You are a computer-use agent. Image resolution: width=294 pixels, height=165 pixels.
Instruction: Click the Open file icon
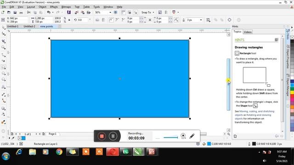coord(9,12)
